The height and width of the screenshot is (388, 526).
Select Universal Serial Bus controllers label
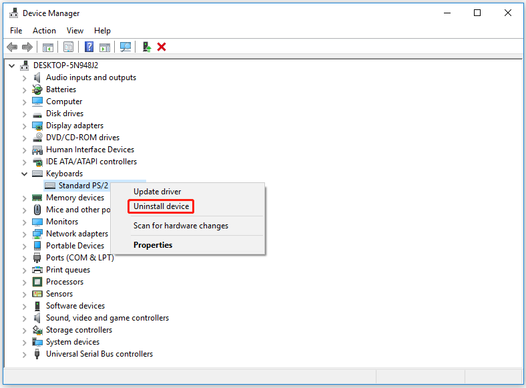pos(99,354)
